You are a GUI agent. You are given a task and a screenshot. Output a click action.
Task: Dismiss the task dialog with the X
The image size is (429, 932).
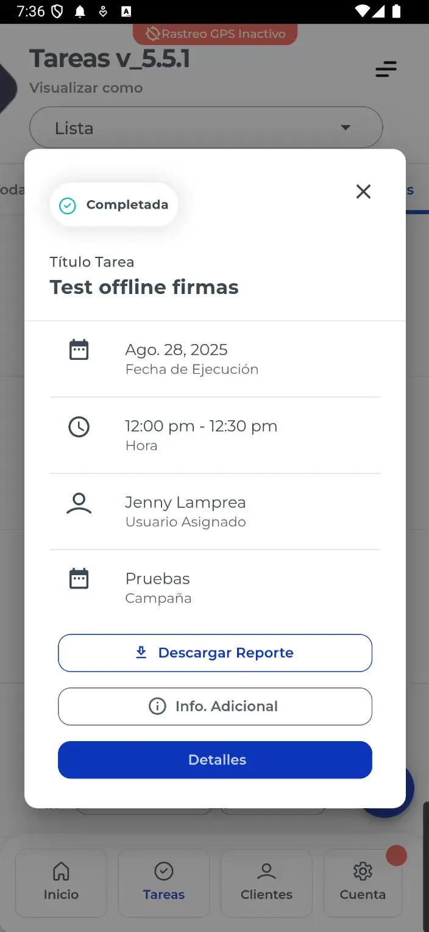(363, 191)
